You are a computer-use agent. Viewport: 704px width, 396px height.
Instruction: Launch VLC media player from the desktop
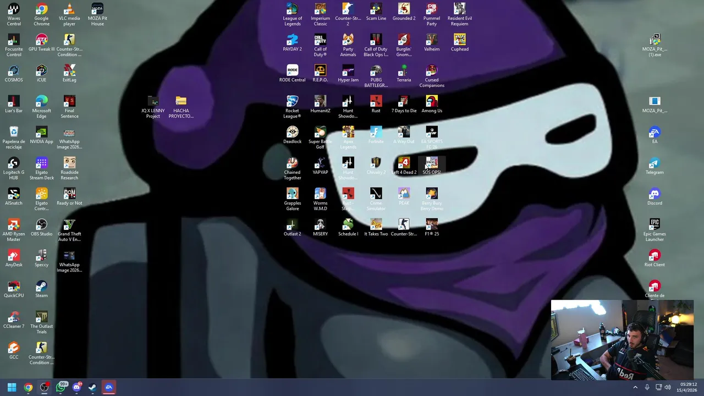[x=69, y=14]
